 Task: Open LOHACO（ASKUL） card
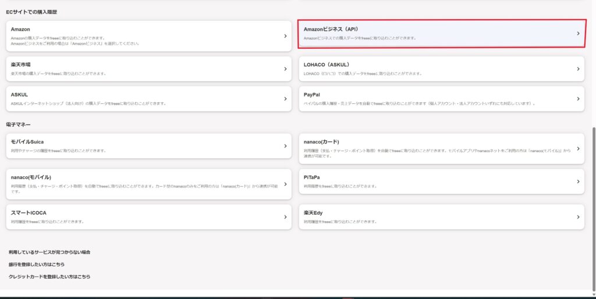(x=442, y=69)
